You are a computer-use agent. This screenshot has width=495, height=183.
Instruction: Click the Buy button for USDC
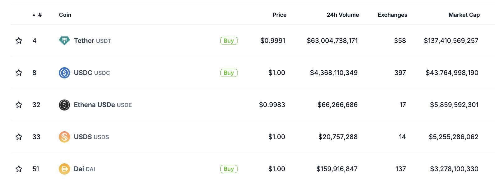click(229, 73)
